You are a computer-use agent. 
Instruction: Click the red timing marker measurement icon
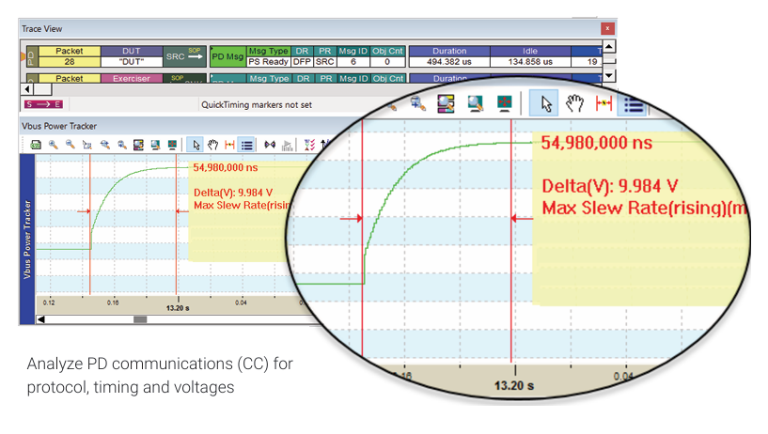604,102
